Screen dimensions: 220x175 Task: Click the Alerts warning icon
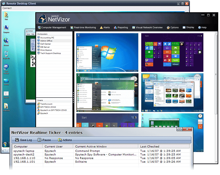click(101, 27)
